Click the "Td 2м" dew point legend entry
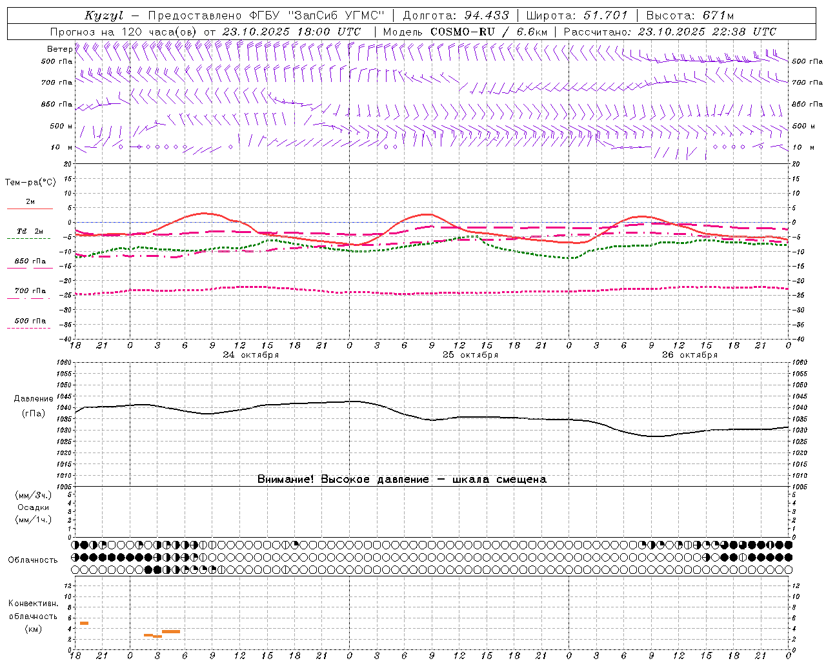Viewport: 826px width, 661px height. click(30, 231)
